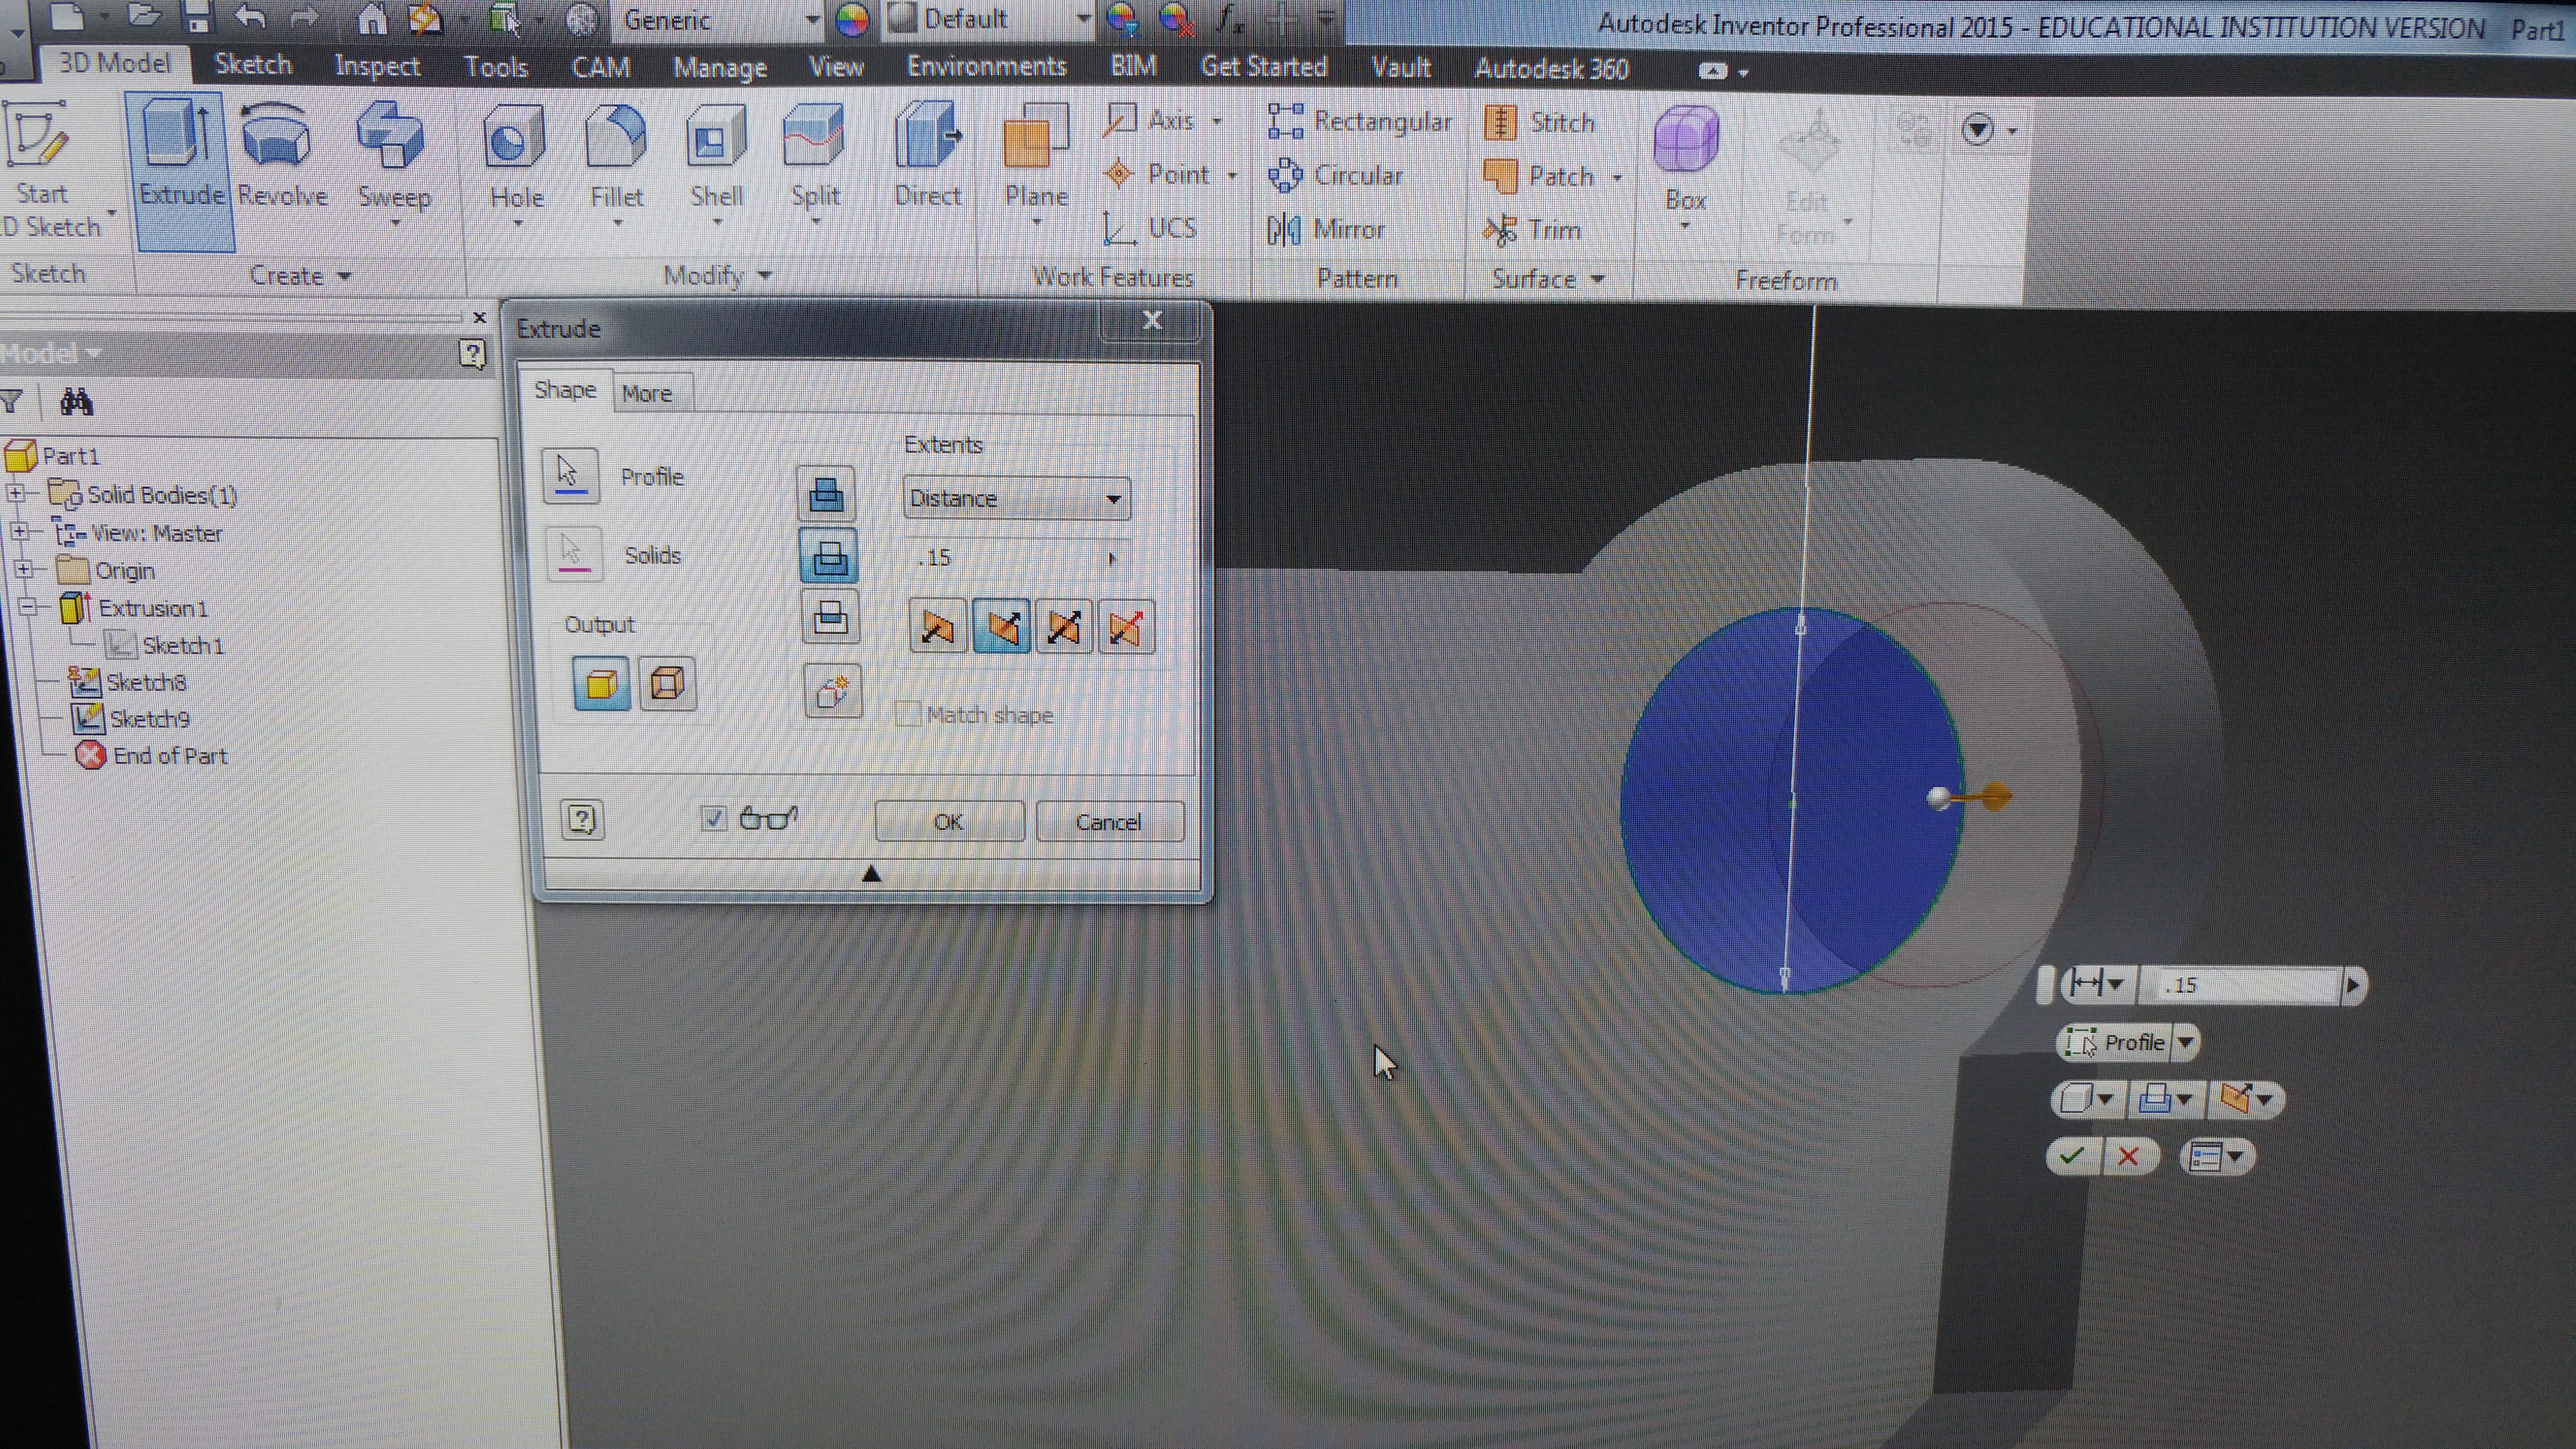The image size is (2576, 1449).
Task: Select asymmetric extrude direction button
Action: pyautogui.click(x=1126, y=628)
